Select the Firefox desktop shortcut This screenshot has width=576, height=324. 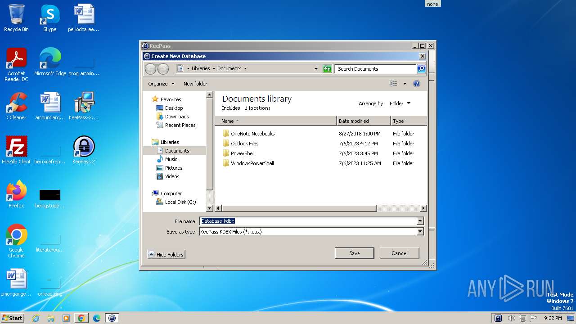[x=16, y=194]
